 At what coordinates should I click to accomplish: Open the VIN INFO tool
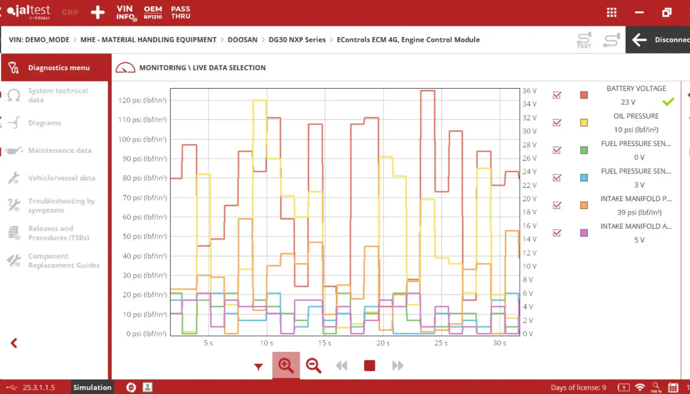coord(125,12)
